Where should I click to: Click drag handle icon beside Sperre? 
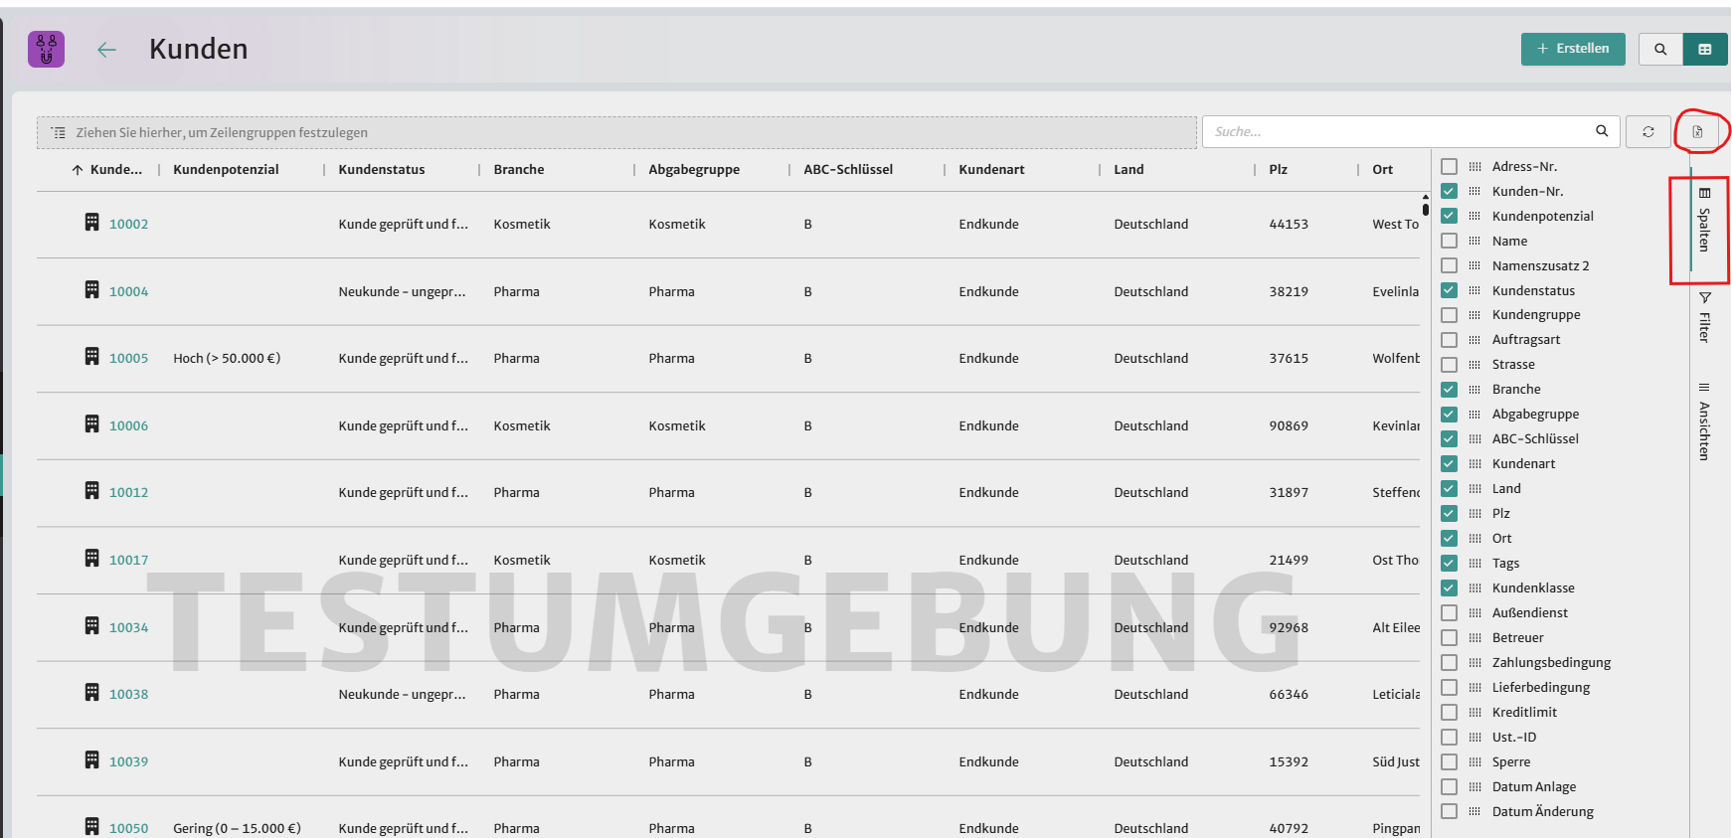pos(1474,762)
